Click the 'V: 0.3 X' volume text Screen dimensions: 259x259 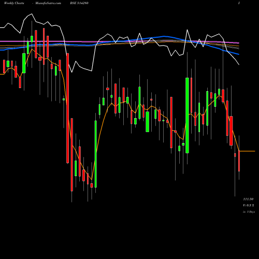[x=249, y=205]
